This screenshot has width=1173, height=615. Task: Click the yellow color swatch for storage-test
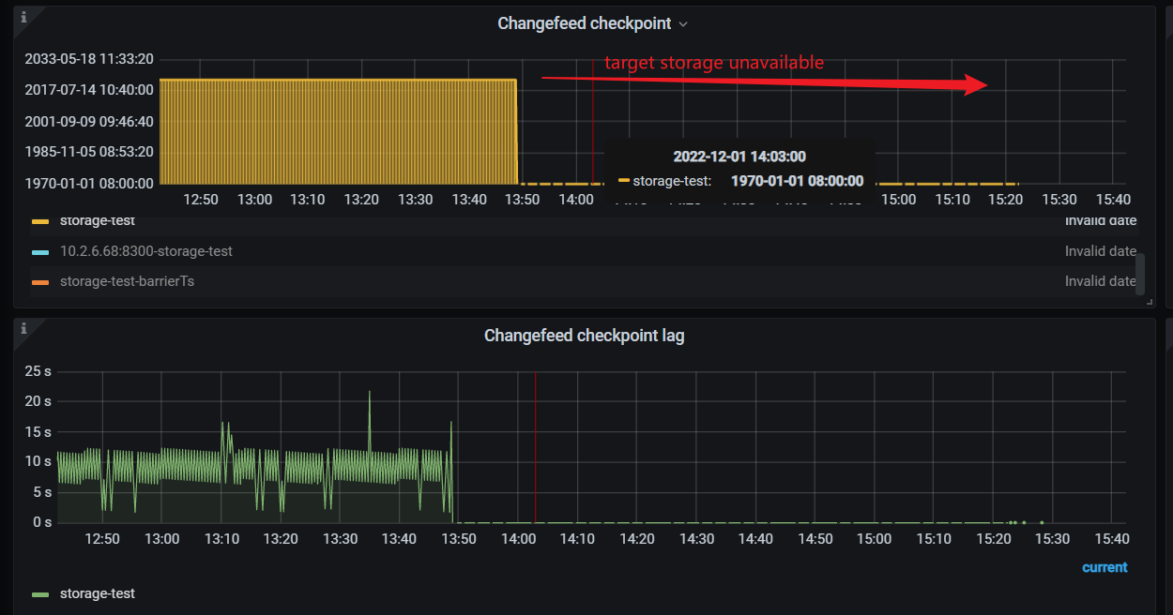point(42,220)
